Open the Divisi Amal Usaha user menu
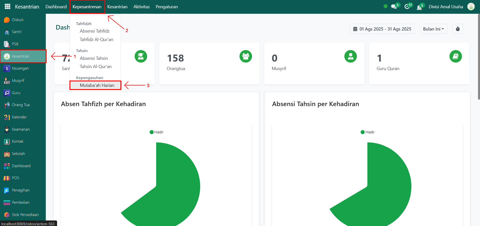This screenshot has height=226, width=480. (x=446, y=7)
